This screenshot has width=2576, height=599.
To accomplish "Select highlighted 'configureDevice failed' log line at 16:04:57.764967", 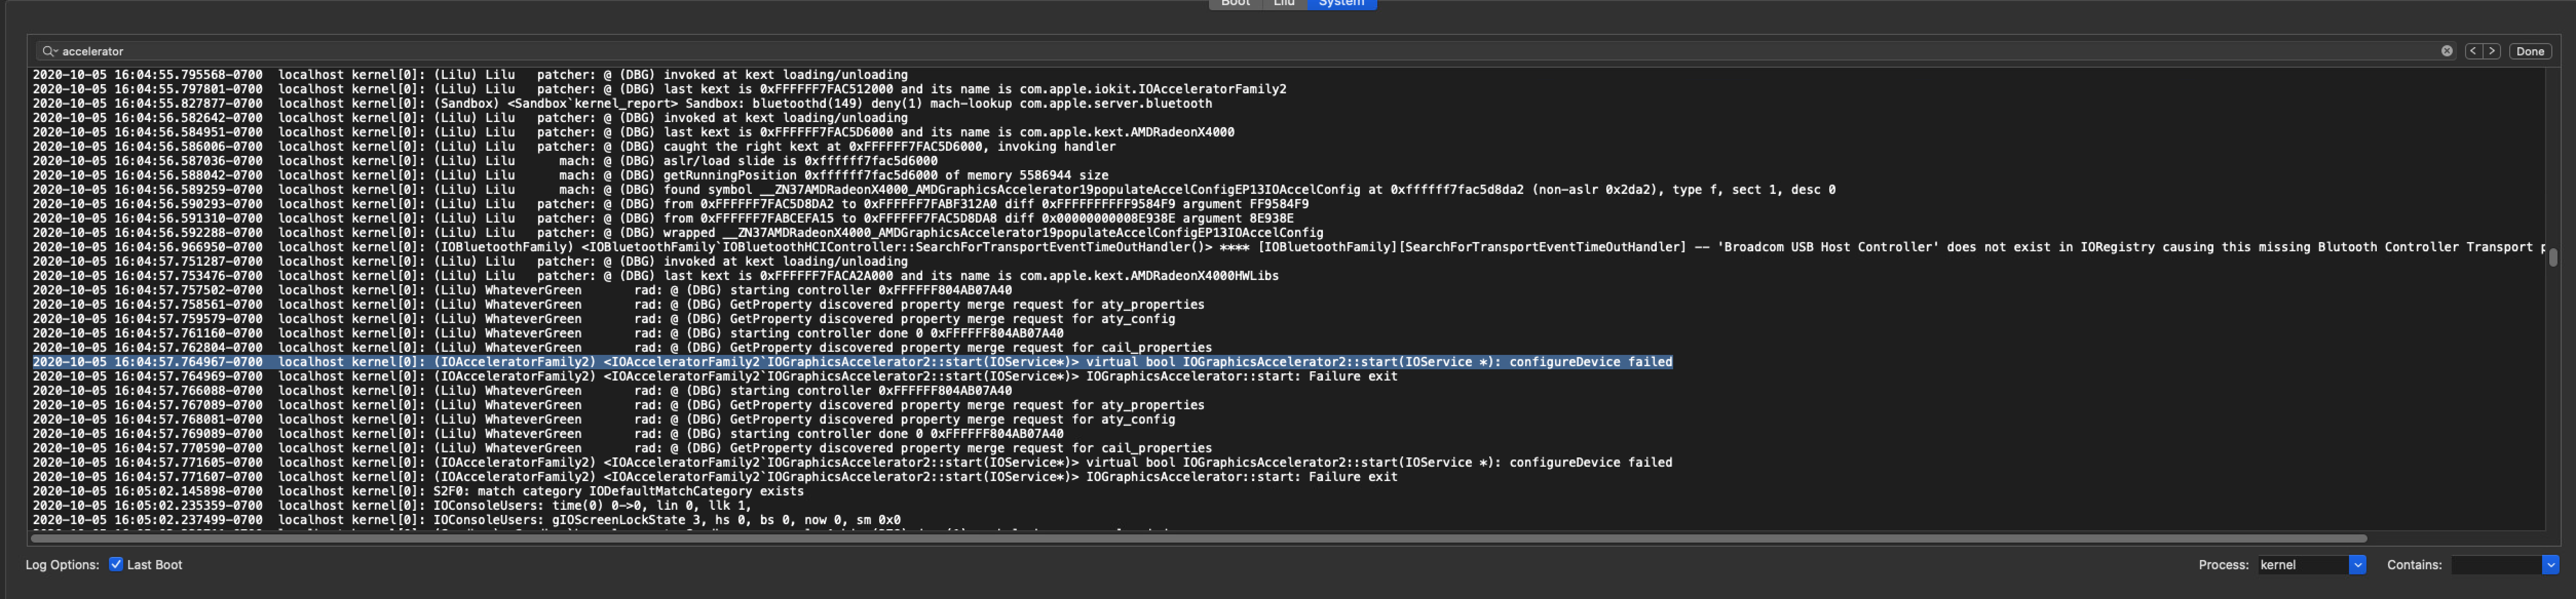I will [x=852, y=363].
